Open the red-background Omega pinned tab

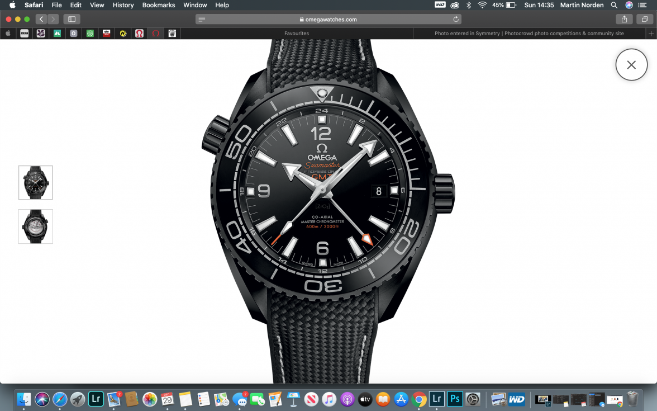[139, 34]
